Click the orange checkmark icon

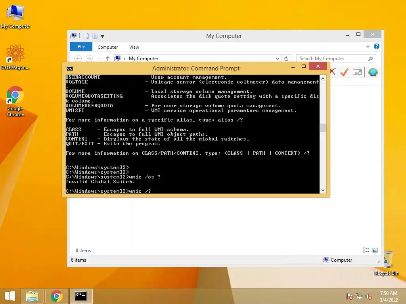[344, 72]
